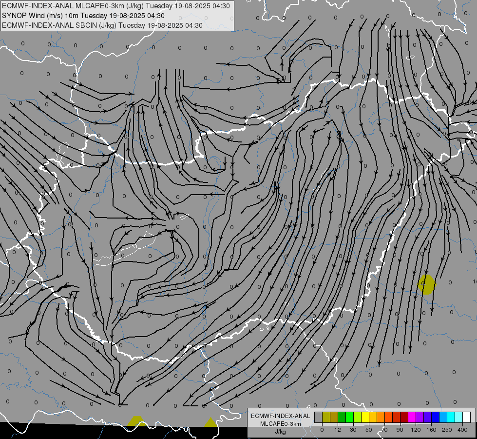Click the white legend color swatch
477x439 pixels.
[466, 417]
